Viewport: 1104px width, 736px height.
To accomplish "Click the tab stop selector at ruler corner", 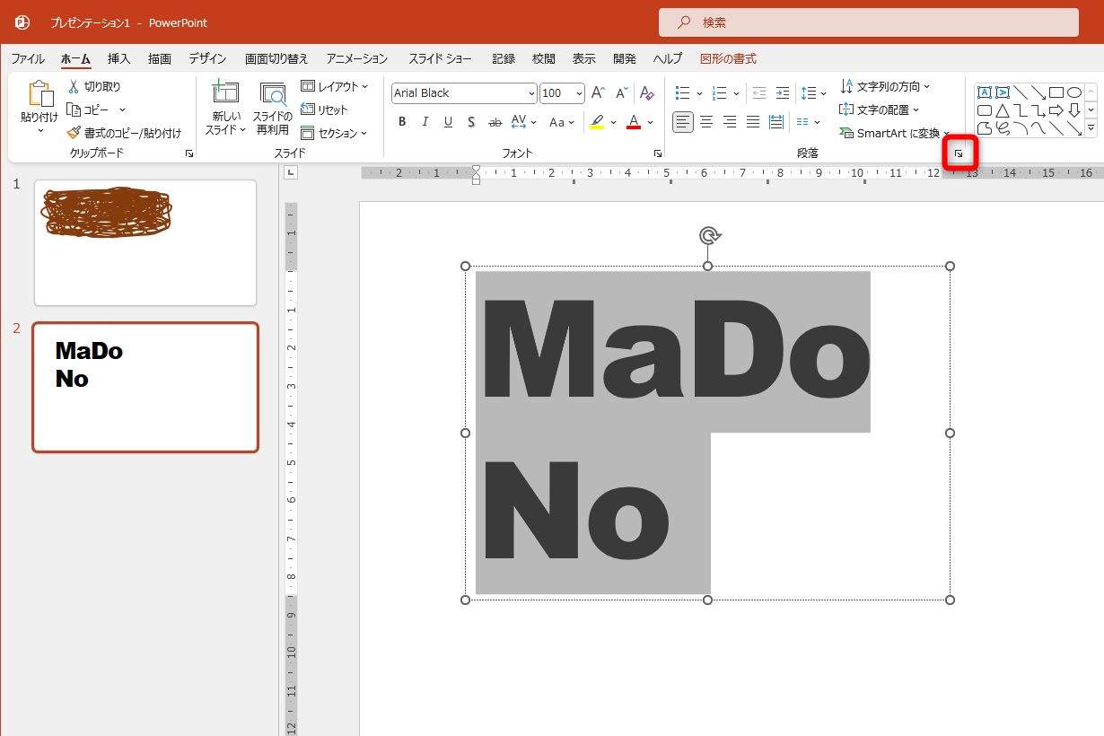I will [292, 173].
